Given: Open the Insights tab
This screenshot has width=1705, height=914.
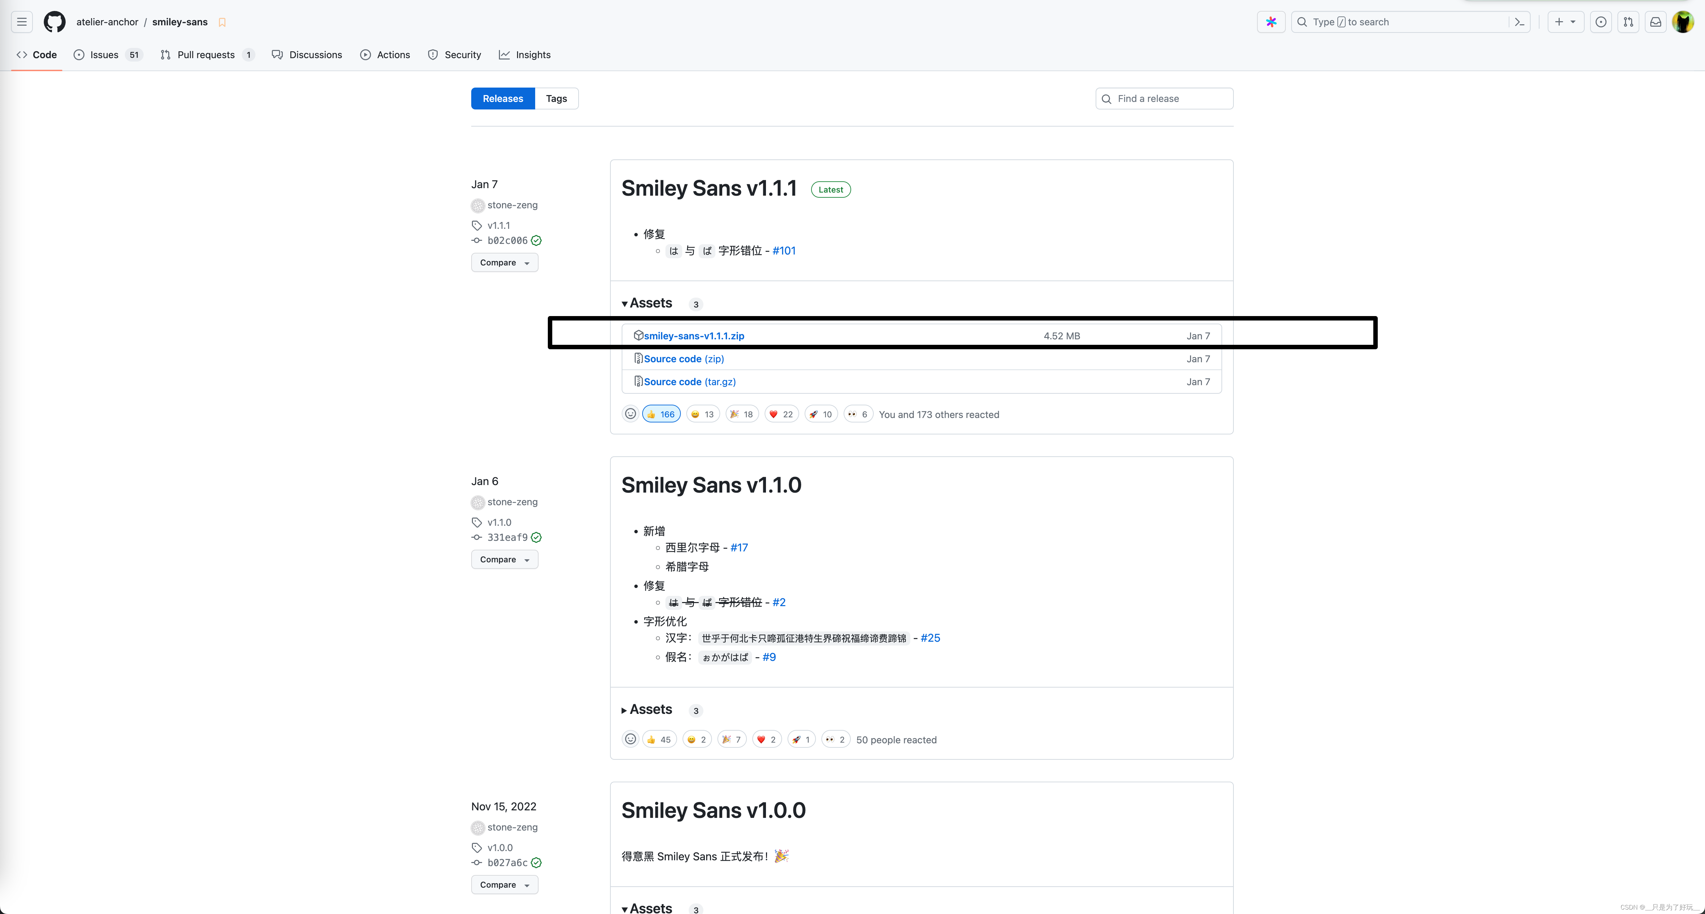Looking at the screenshot, I should pos(525,54).
